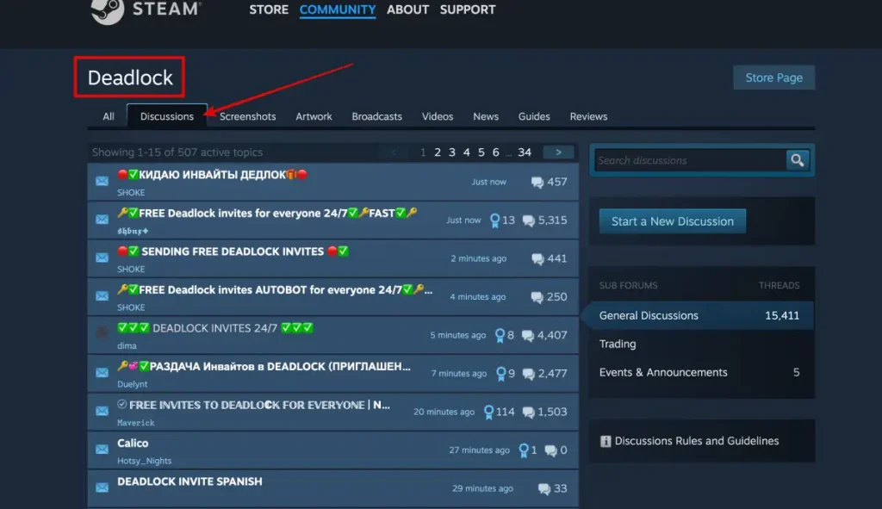Click envelope icon beside DEADLOCK INVITE SPANISH
Viewport: 882px width, 509px height.
102,487
